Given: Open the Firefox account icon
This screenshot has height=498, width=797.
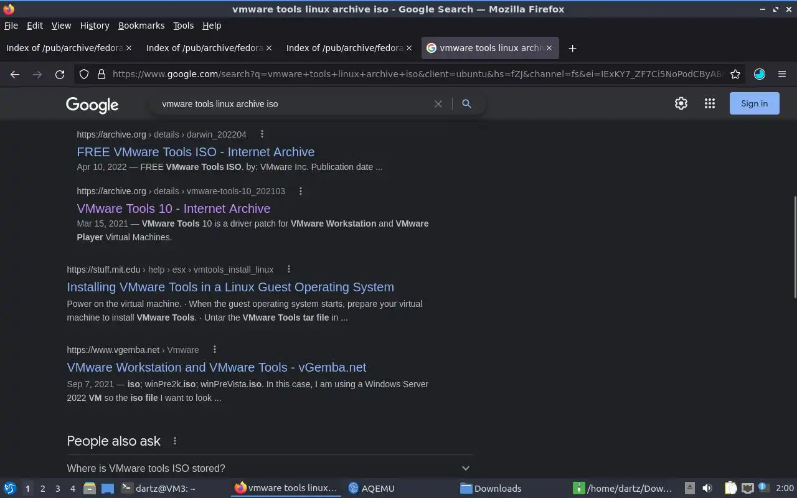Looking at the screenshot, I should click(759, 74).
